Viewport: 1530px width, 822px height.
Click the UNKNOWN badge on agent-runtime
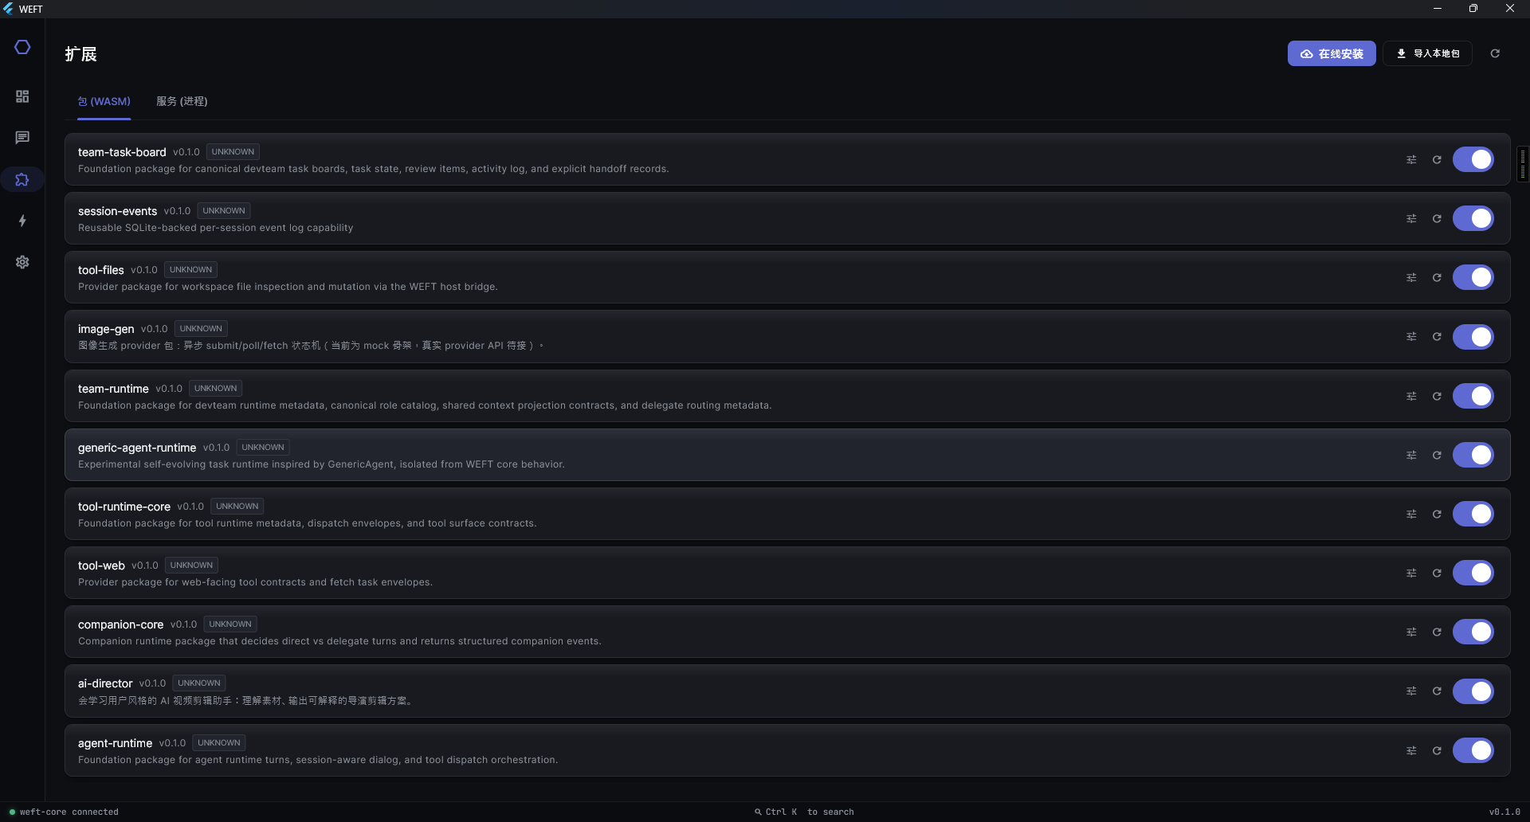pyautogui.click(x=219, y=742)
